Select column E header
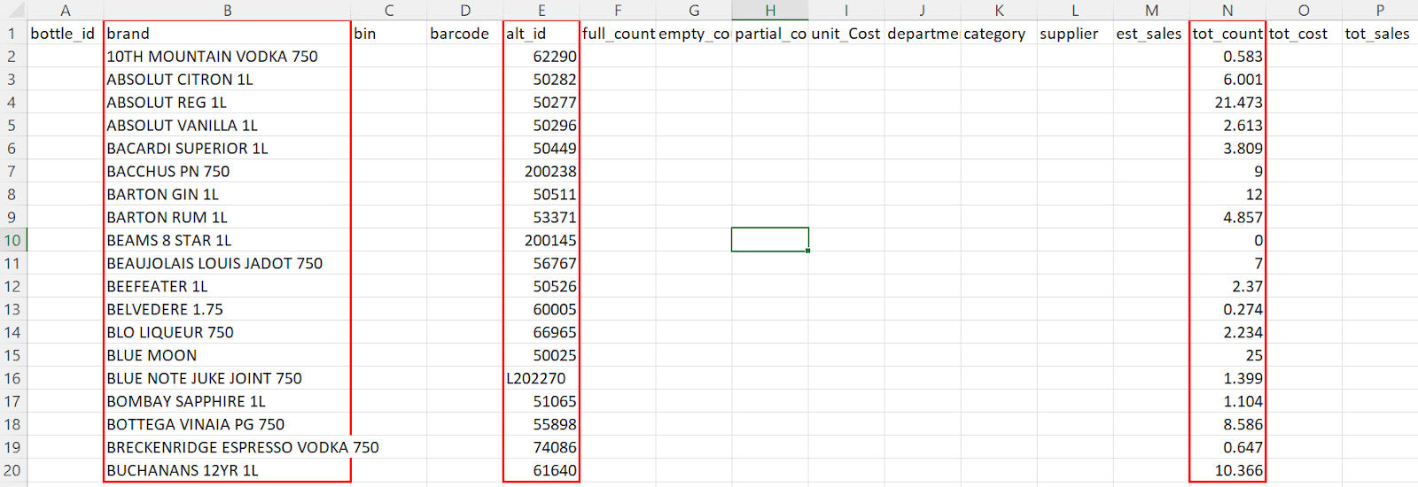1418x487 pixels. point(541,11)
